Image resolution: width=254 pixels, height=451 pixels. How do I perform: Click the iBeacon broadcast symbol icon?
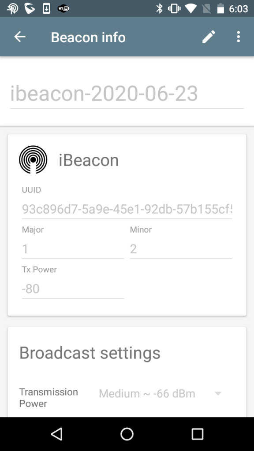pyautogui.click(x=33, y=159)
